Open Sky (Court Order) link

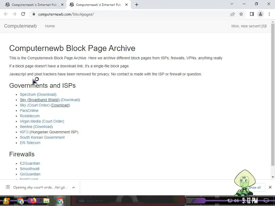[x=35, y=105]
